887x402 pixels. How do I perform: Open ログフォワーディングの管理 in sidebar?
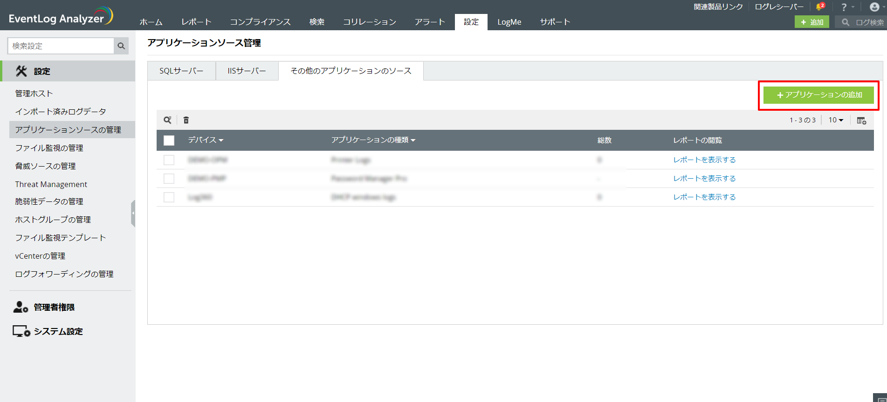click(x=64, y=274)
